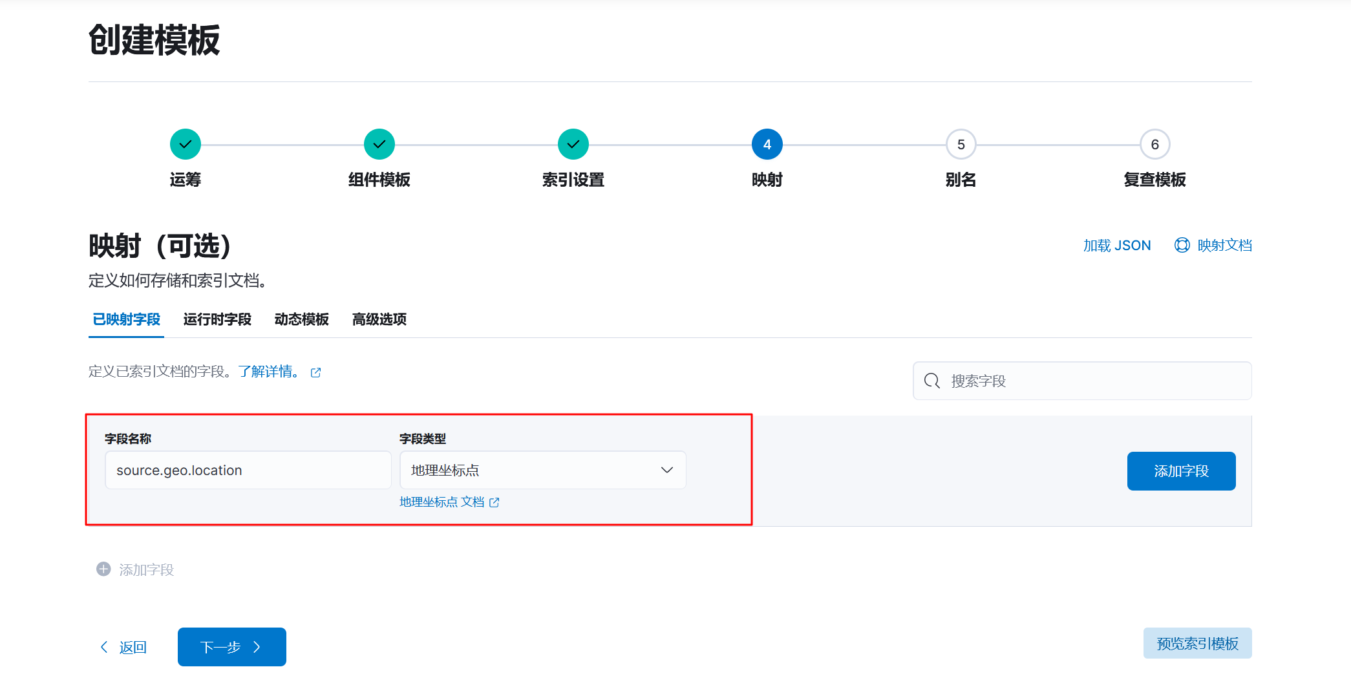
Task: Focus the 字段名称 input source.geo.location
Action: click(248, 470)
